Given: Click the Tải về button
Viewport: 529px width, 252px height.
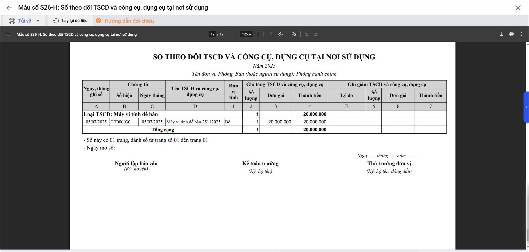Looking at the screenshot, I should click(21, 21).
